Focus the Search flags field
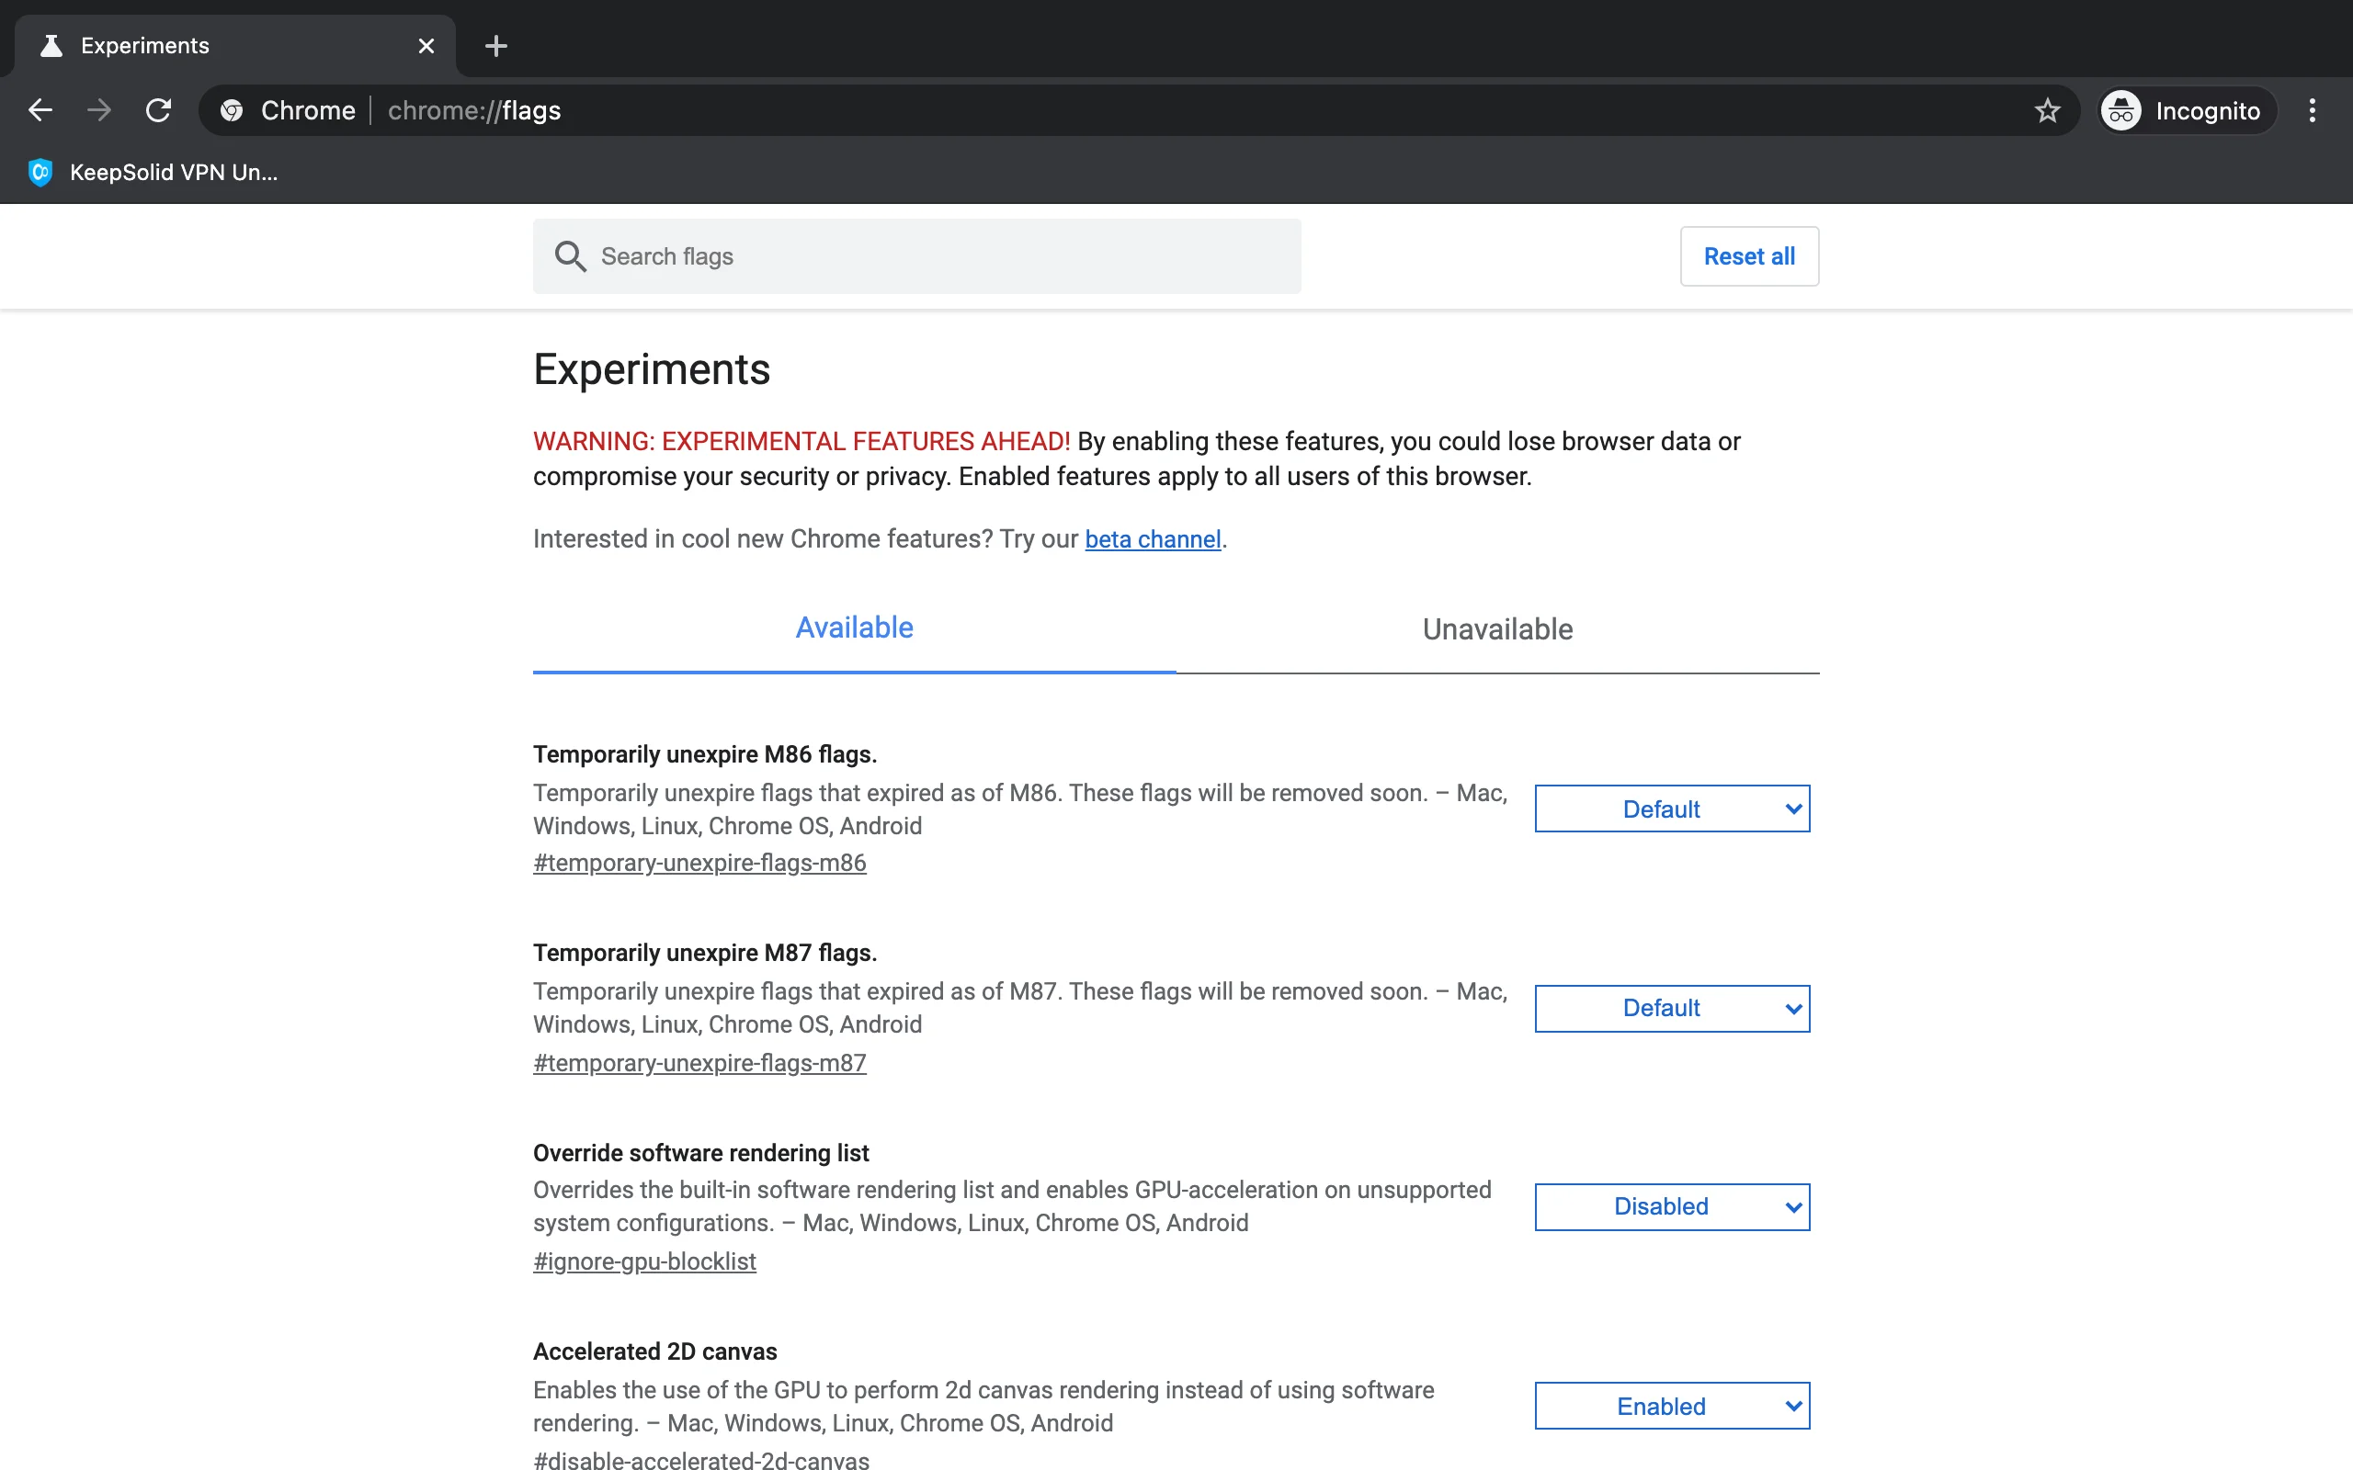This screenshot has height=1470, width=2353. pyautogui.click(x=934, y=256)
